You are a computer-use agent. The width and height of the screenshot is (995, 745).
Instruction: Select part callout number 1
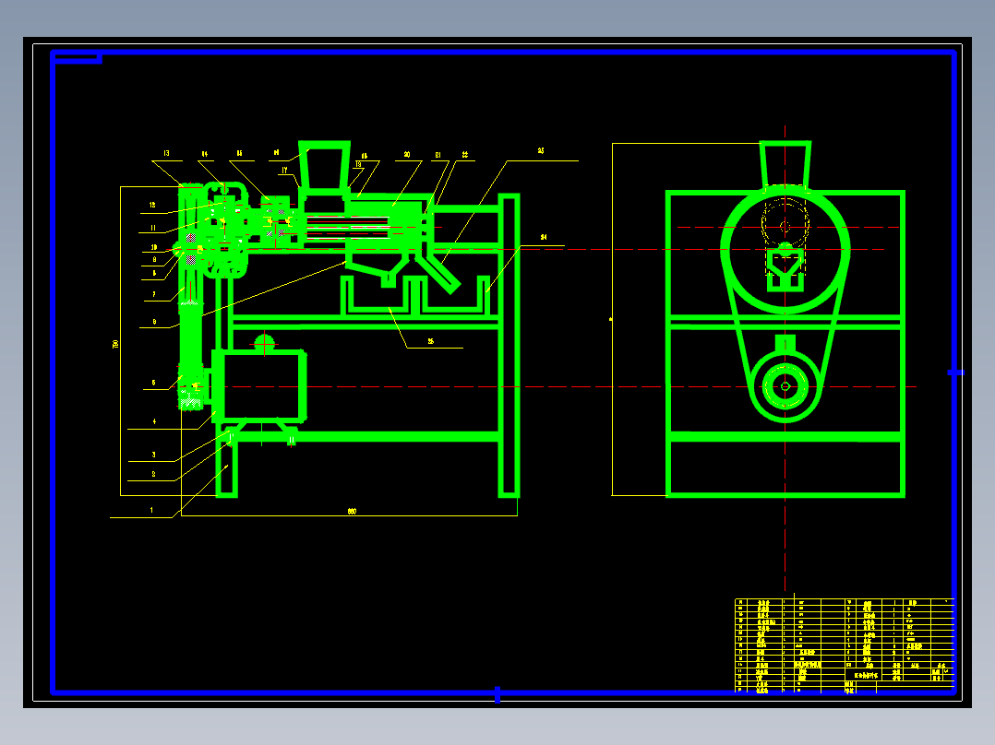151,510
